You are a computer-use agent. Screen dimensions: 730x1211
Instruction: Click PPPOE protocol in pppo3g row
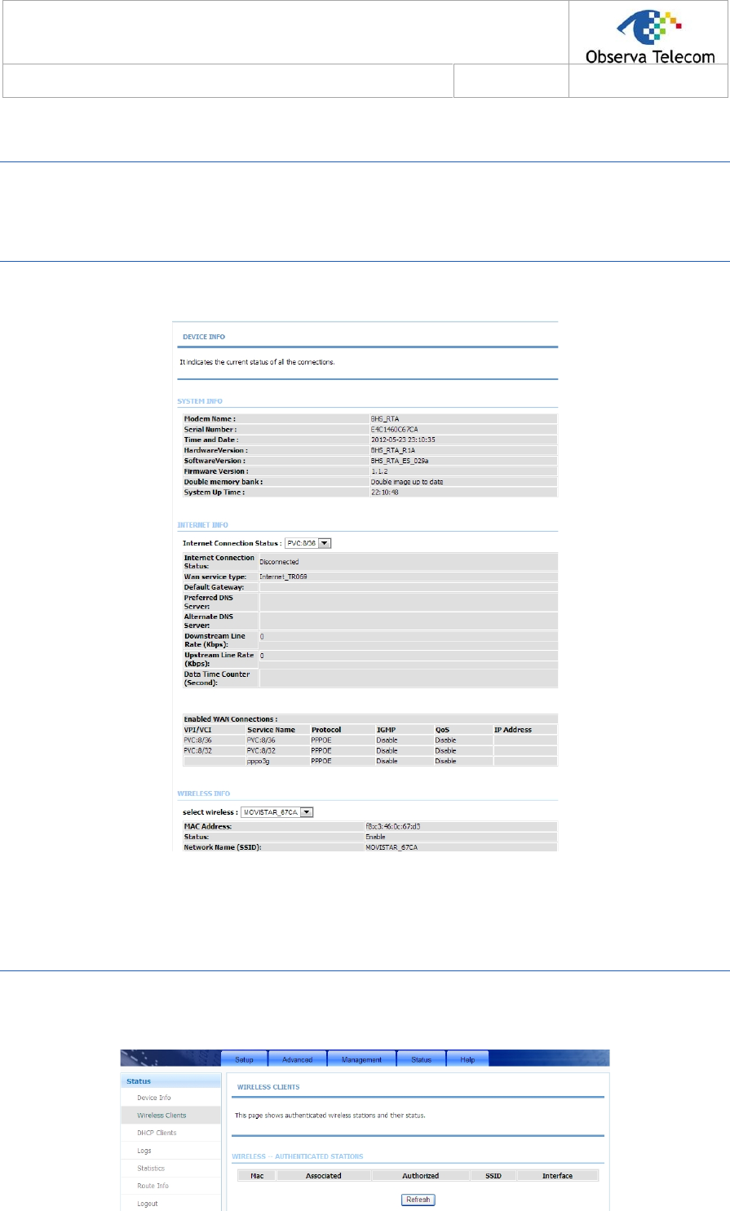(321, 761)
